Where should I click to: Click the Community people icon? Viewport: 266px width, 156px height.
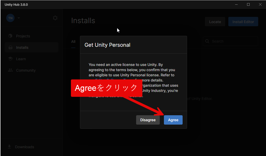[x=10, y=70]
